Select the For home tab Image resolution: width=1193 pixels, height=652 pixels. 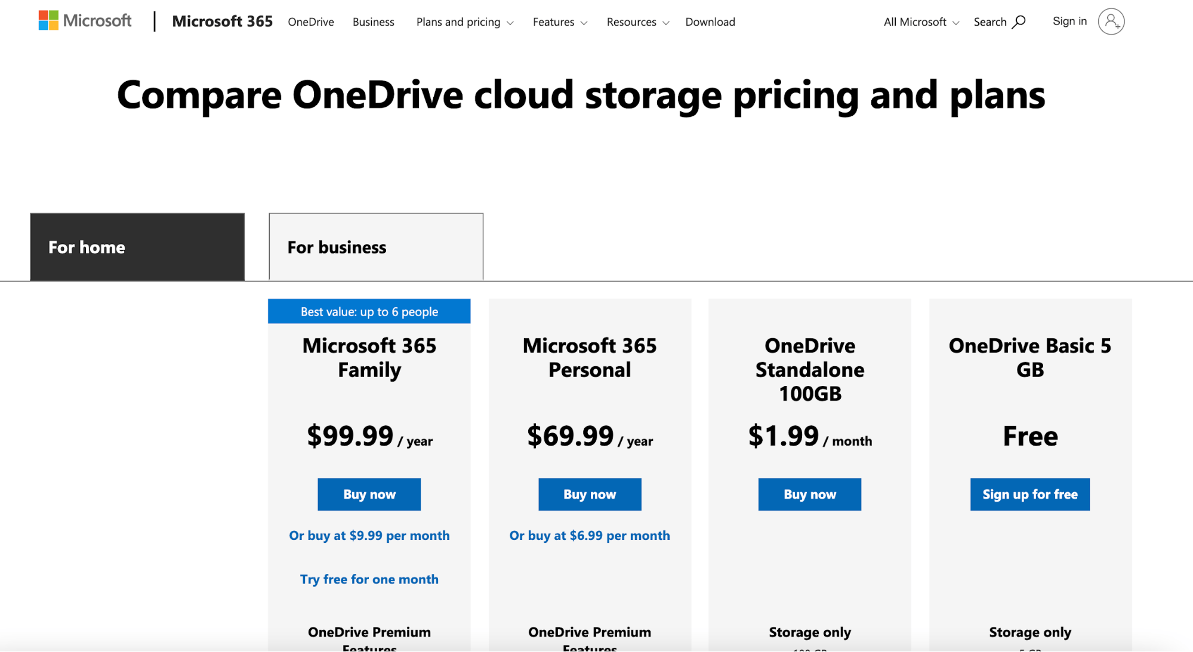click(x=137, y=246)
